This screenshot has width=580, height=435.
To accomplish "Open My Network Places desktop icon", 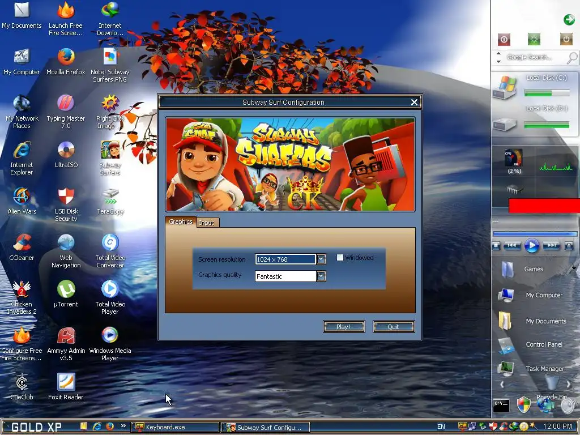I will [22, 112].
